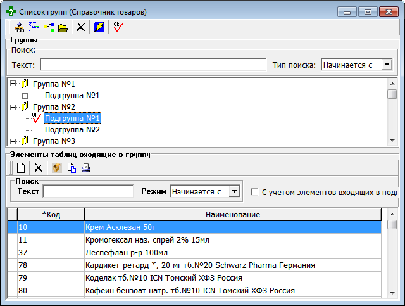This screenshot has height=306, width=405.
Task: Open the 'Режим' dropdown list
Action: point(234,191)
